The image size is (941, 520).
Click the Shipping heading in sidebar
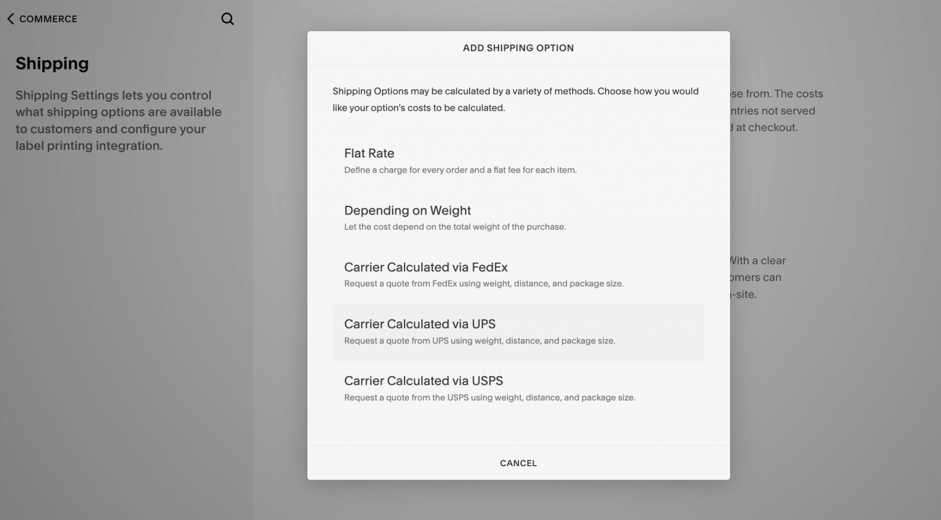[x=52, y=63]
